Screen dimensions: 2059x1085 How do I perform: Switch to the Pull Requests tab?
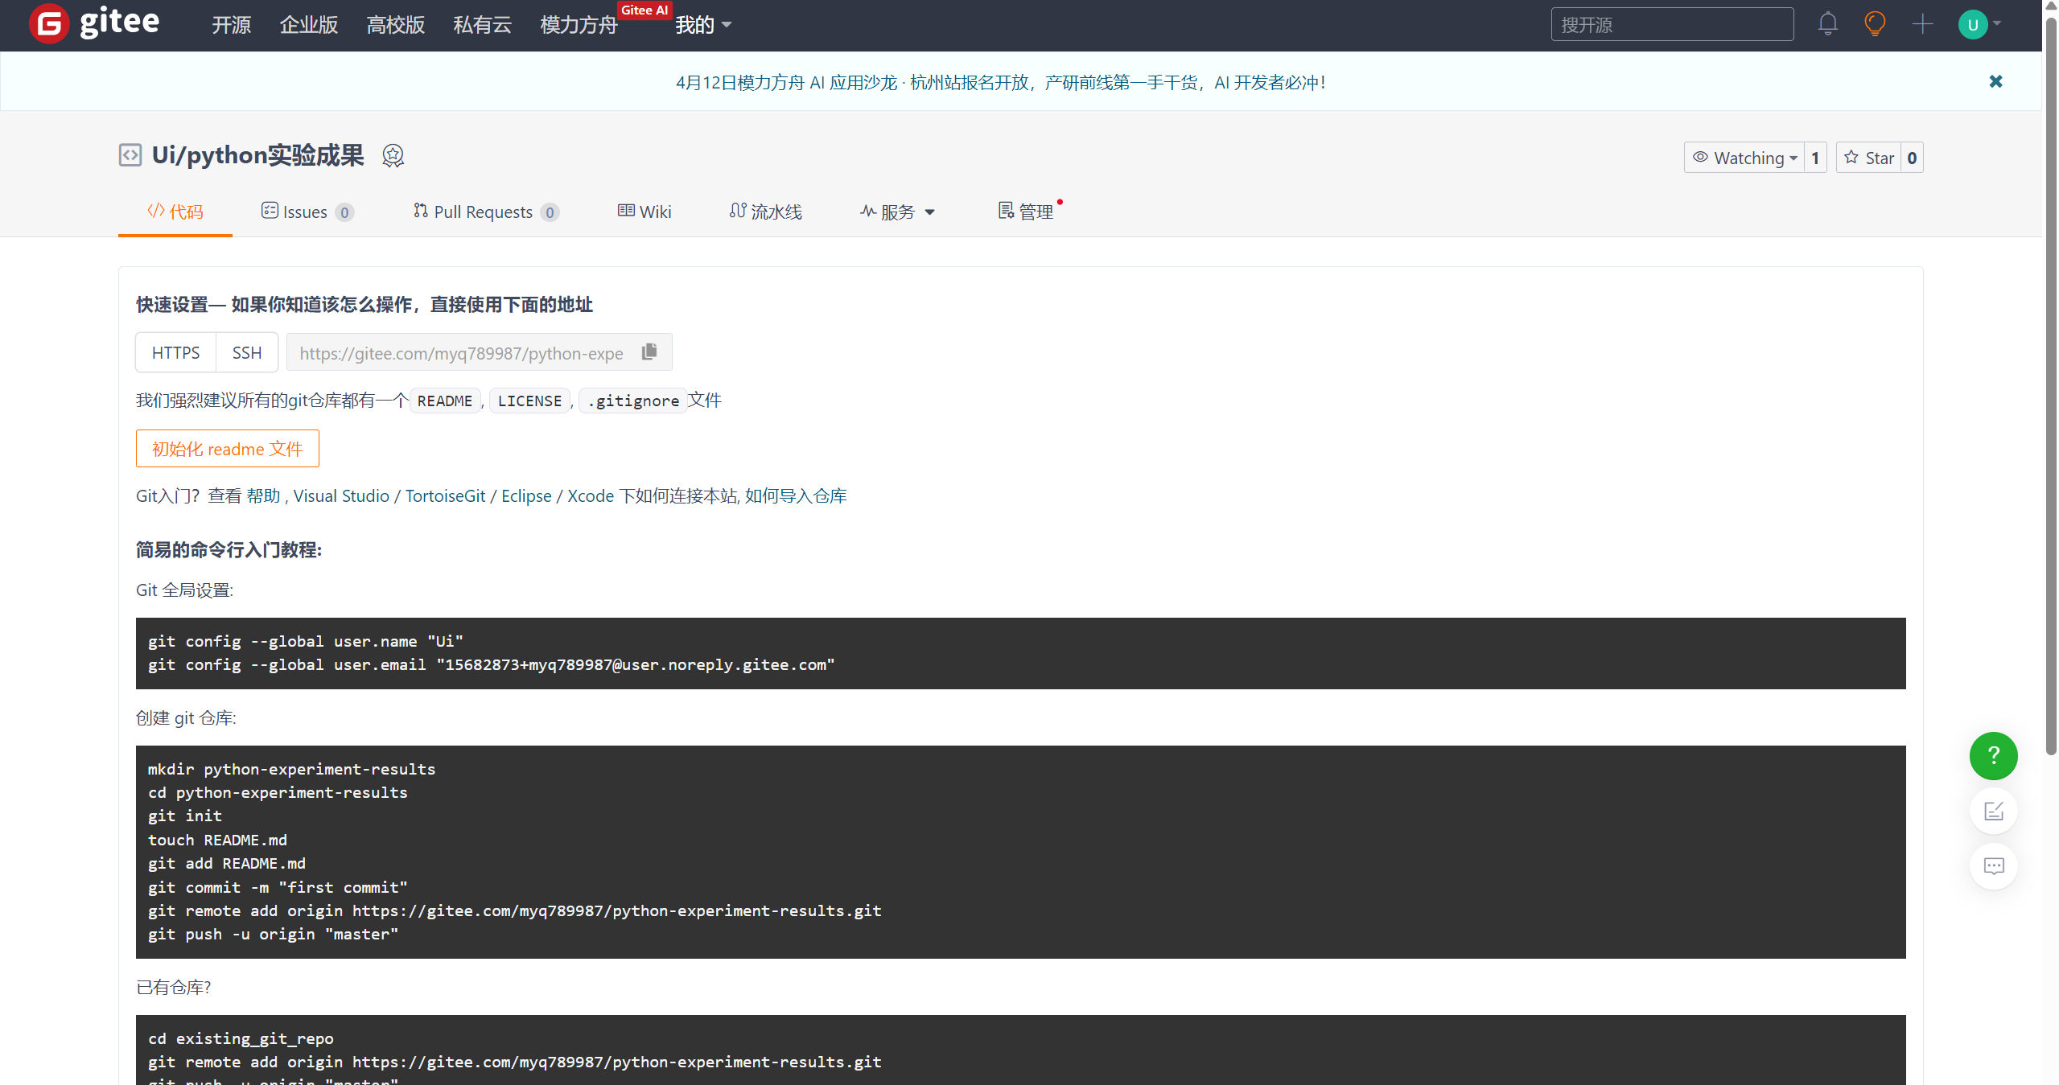coord(485,212)
